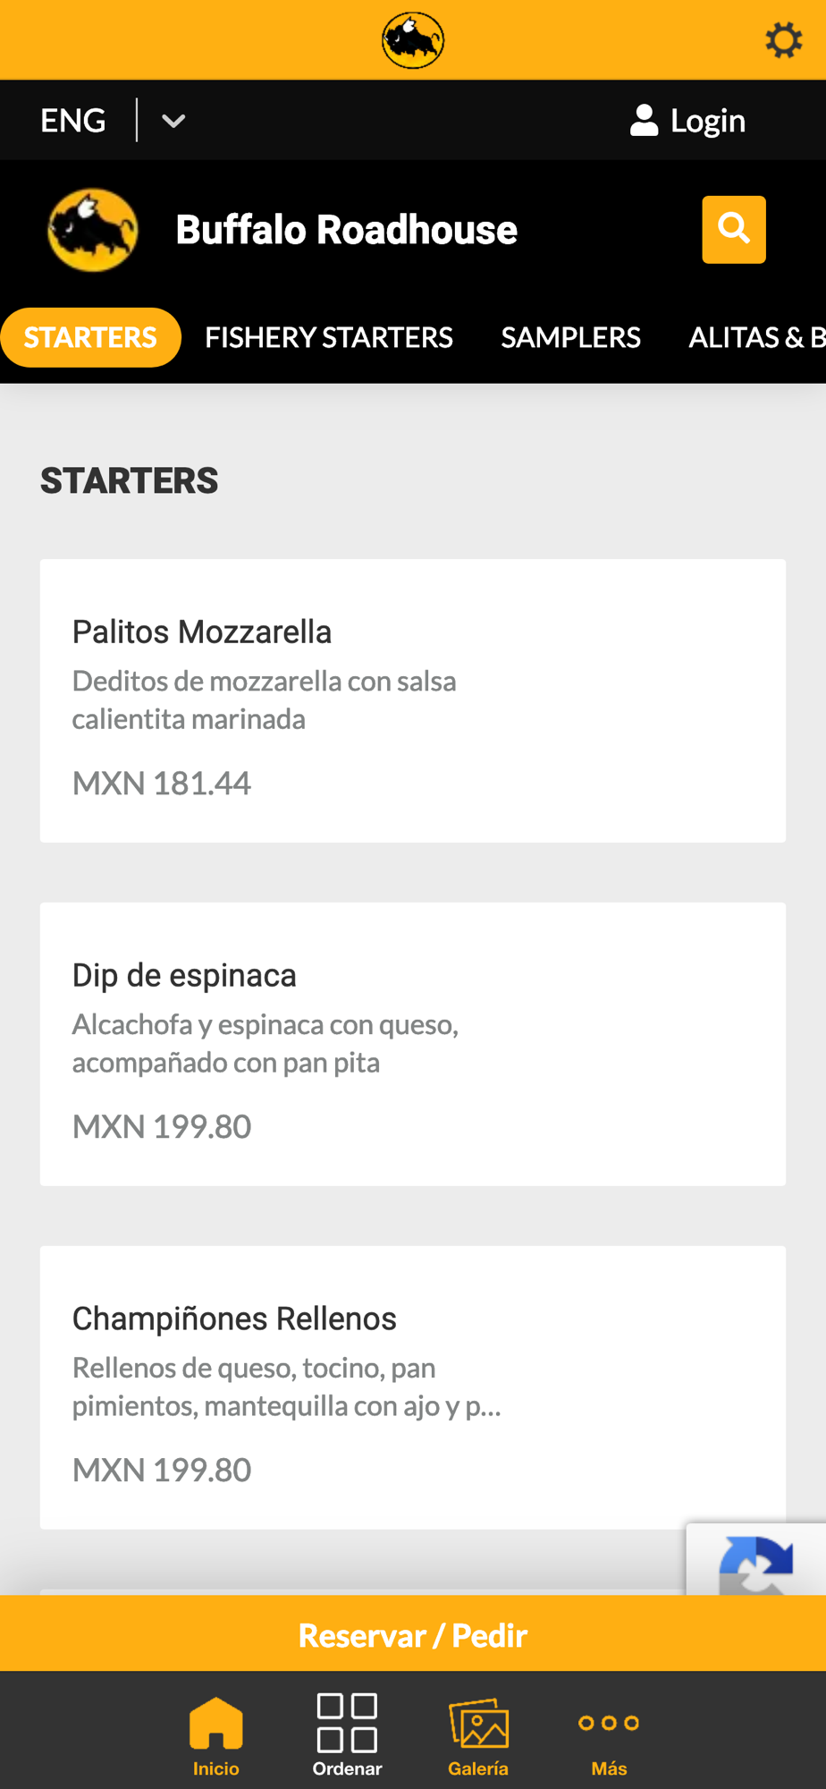Click the Buffalo Roadhouse round logo
The height and width of the screenshot is (1789, 826).
(x=93, y=230)
